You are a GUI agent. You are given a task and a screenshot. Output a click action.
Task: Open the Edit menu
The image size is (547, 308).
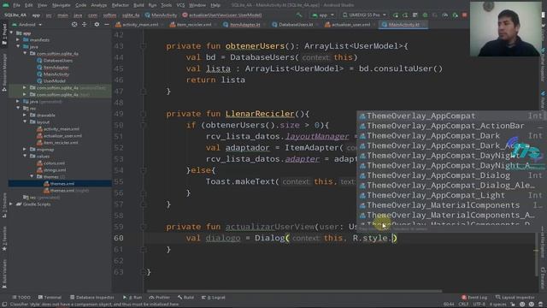[x=29, y=5]
